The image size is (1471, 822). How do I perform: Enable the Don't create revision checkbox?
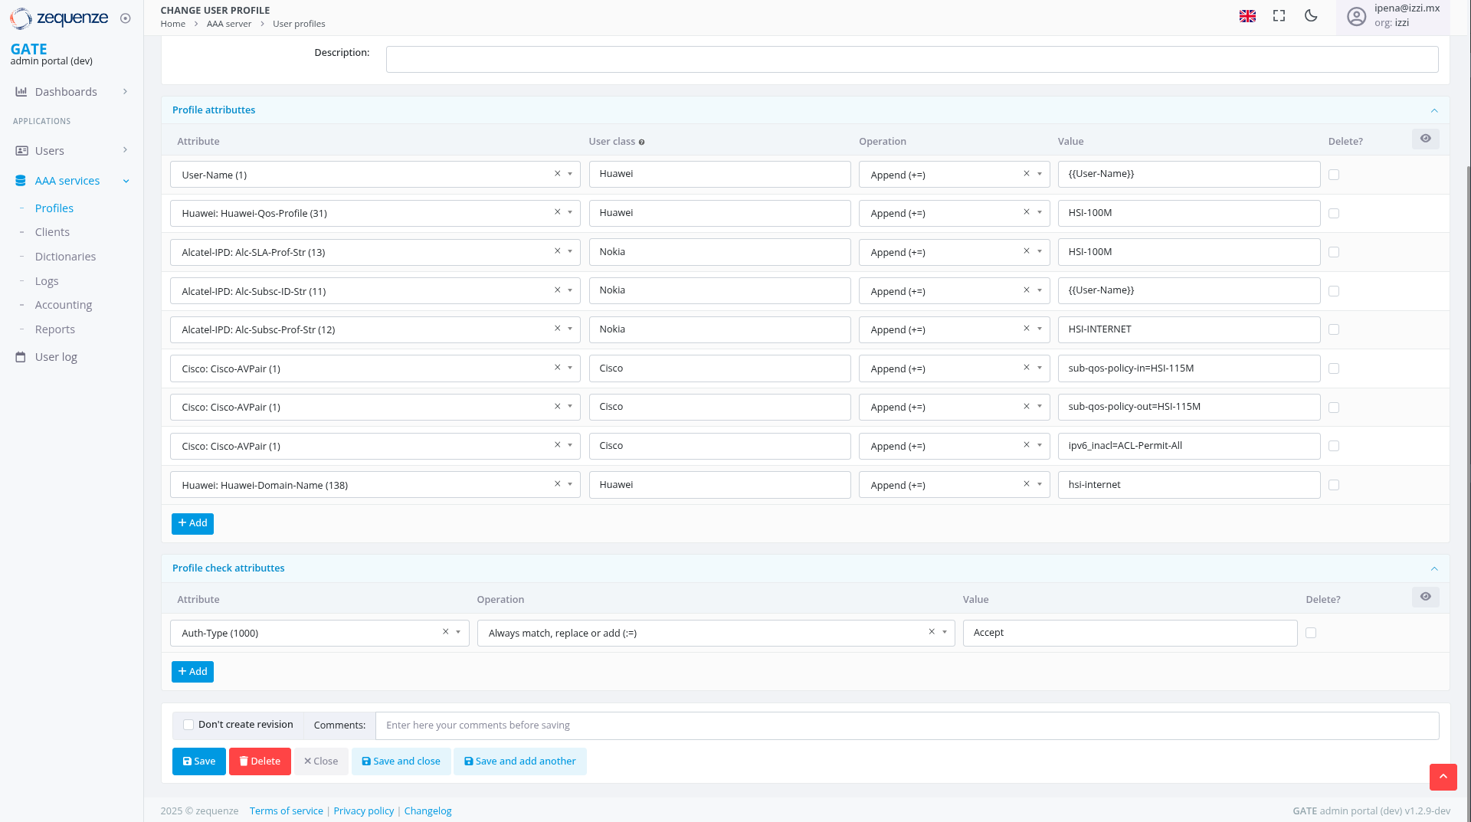(188, 724)
